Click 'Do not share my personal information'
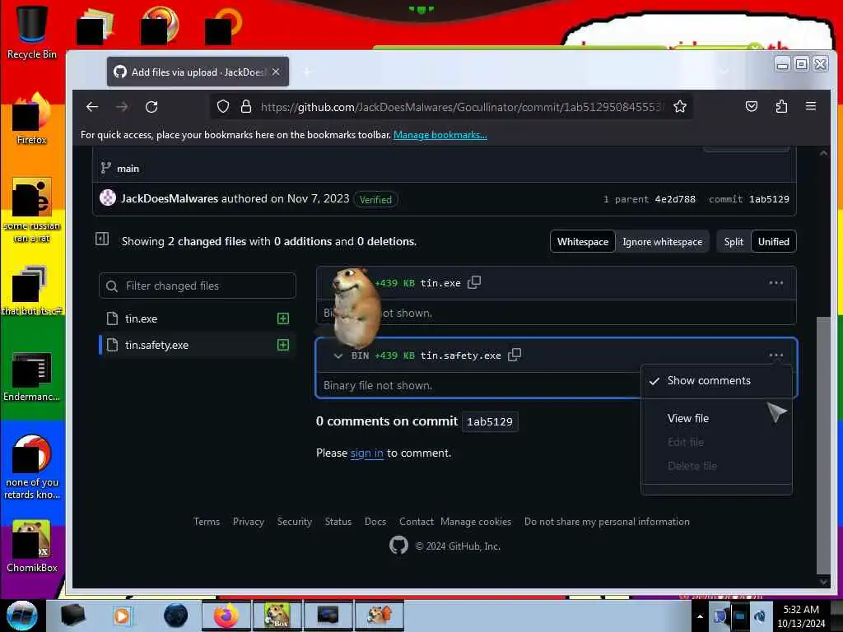Viewport: 843px width, 632px height. coord(607,521)
